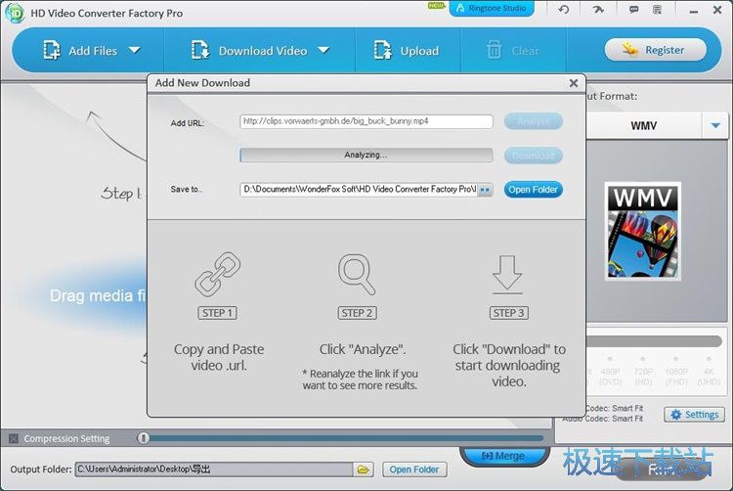Image resolution: width=733 pixels, height=491 pixels.
Task: Click the upgrade arrow icon in title bar
Action: coord(598,10)
